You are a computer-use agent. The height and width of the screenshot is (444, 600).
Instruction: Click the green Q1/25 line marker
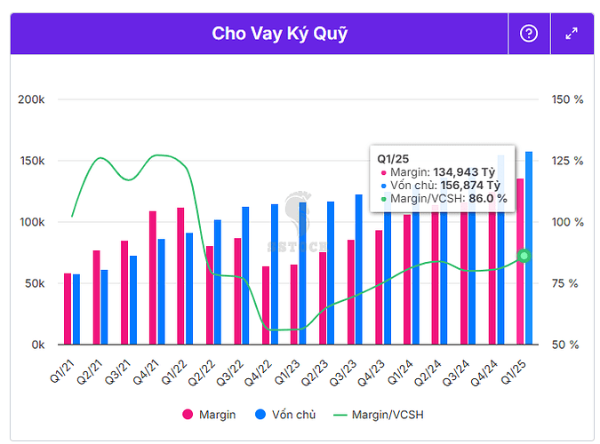(524, 256)
